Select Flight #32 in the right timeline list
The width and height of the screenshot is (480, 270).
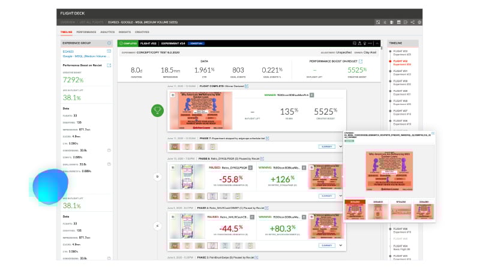tap(401, 61)
